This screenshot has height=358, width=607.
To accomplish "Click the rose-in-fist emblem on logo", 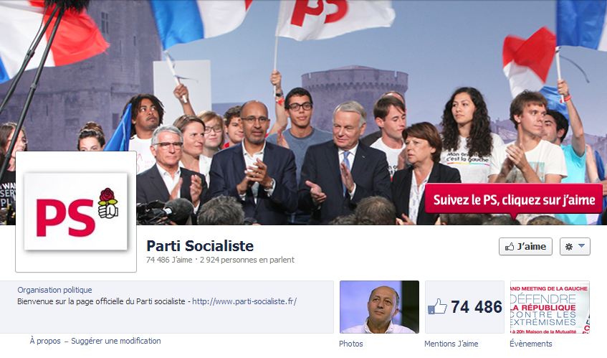I will pos(108,203).
